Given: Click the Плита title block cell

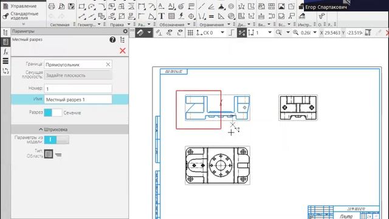Looking at the screenshot, I should pyautogui.click(x=346, y=217).
